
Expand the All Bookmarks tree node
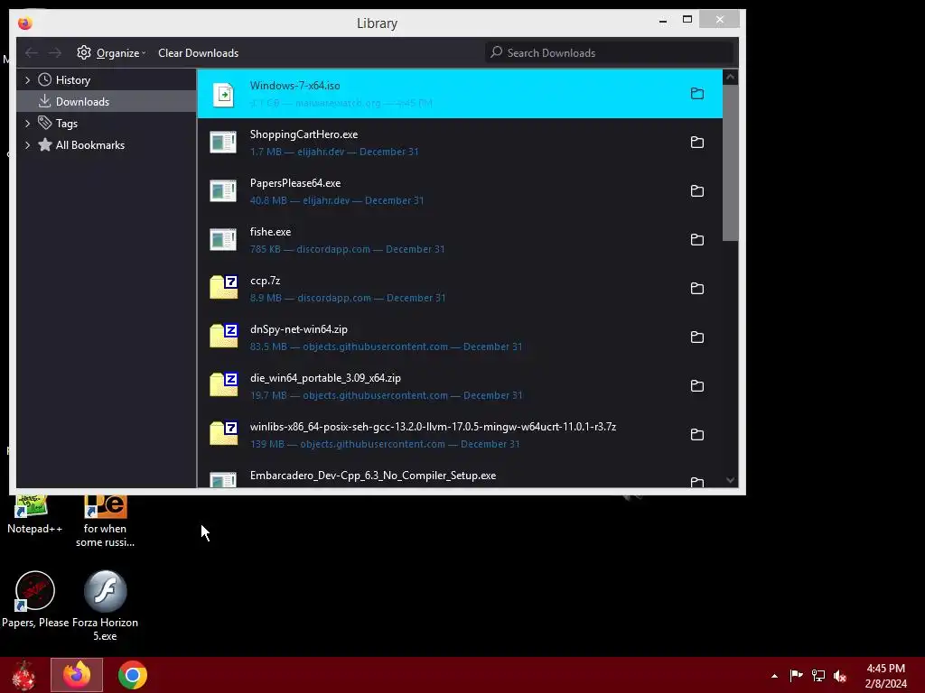click(x=28, y=145)
